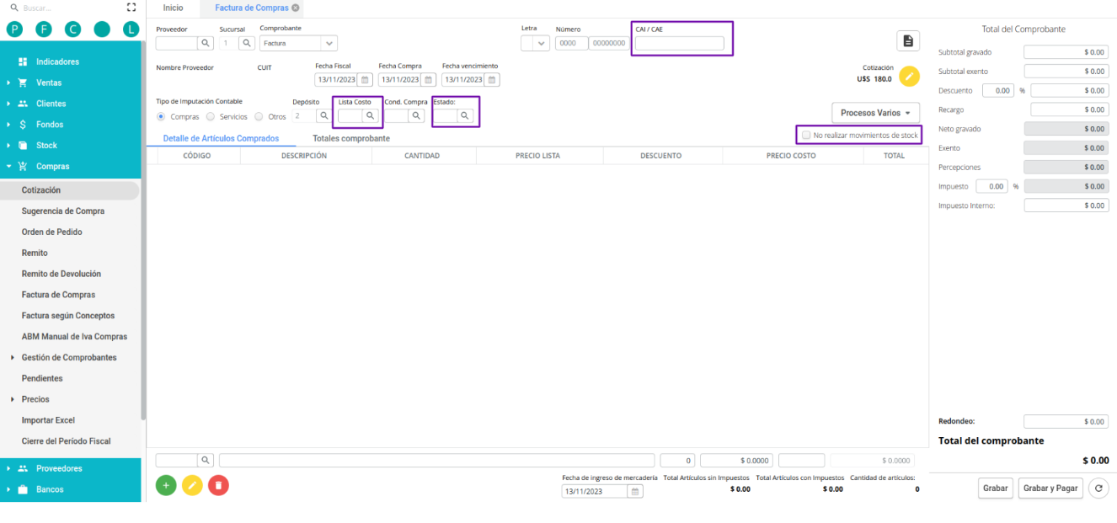Viewport: 1117px width, 523px height.
Task: Click the Lista Costo search magnifier
Action: [x=370, y=116]
